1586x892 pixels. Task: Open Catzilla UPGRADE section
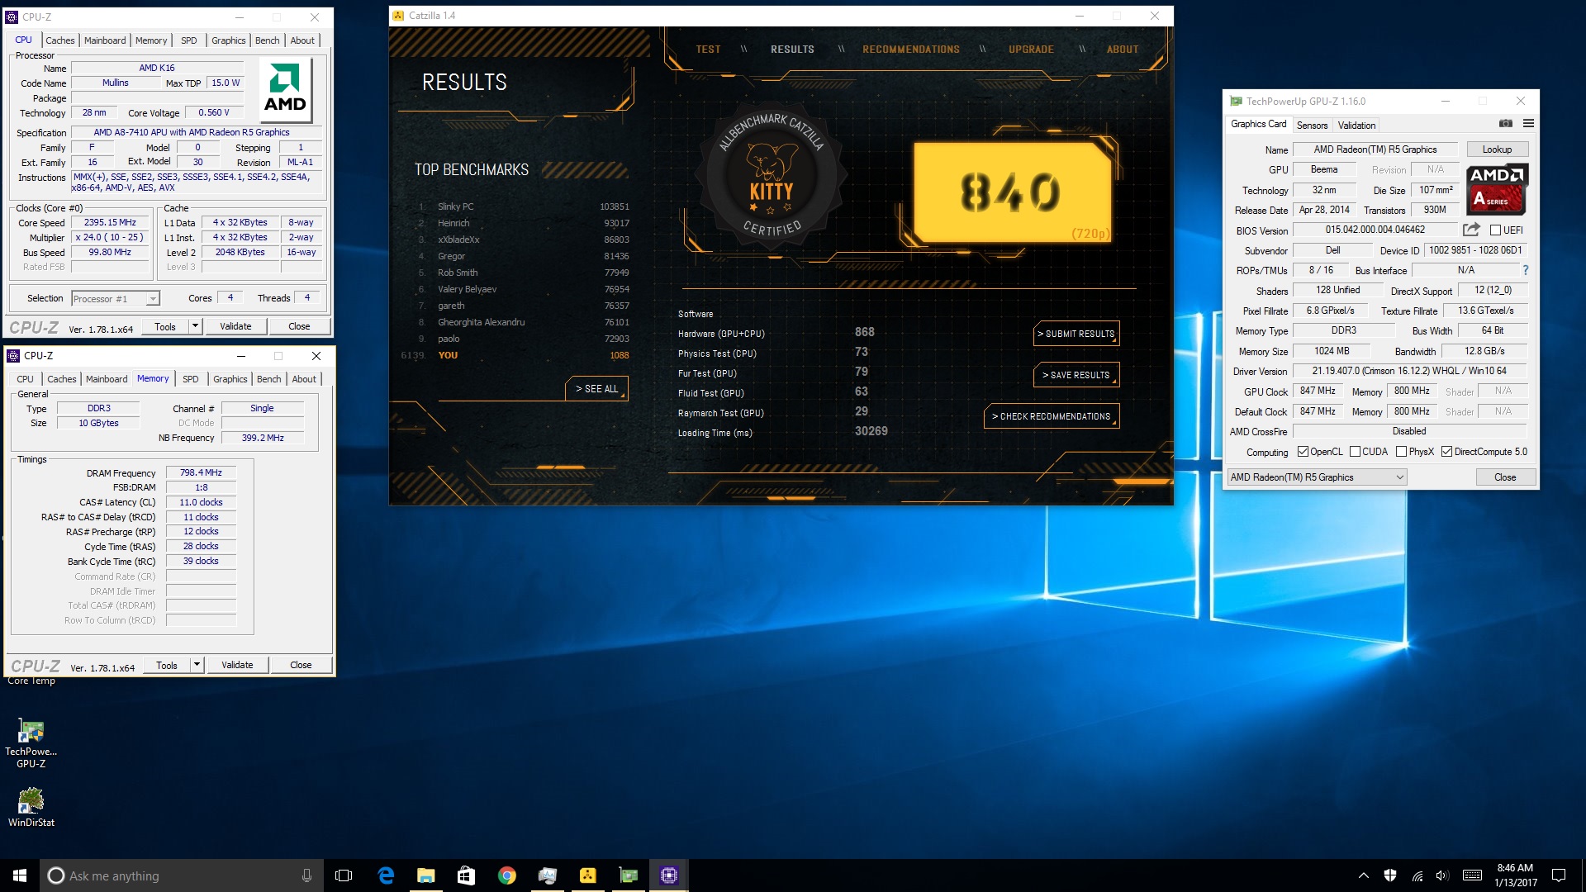pos(1031,50)
